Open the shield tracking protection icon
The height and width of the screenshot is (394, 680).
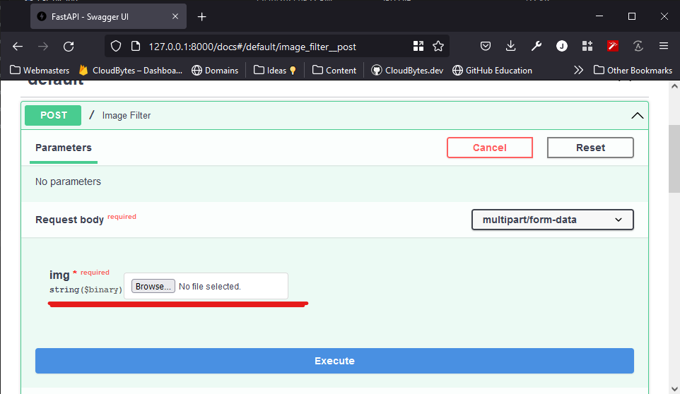click(116, 47)
